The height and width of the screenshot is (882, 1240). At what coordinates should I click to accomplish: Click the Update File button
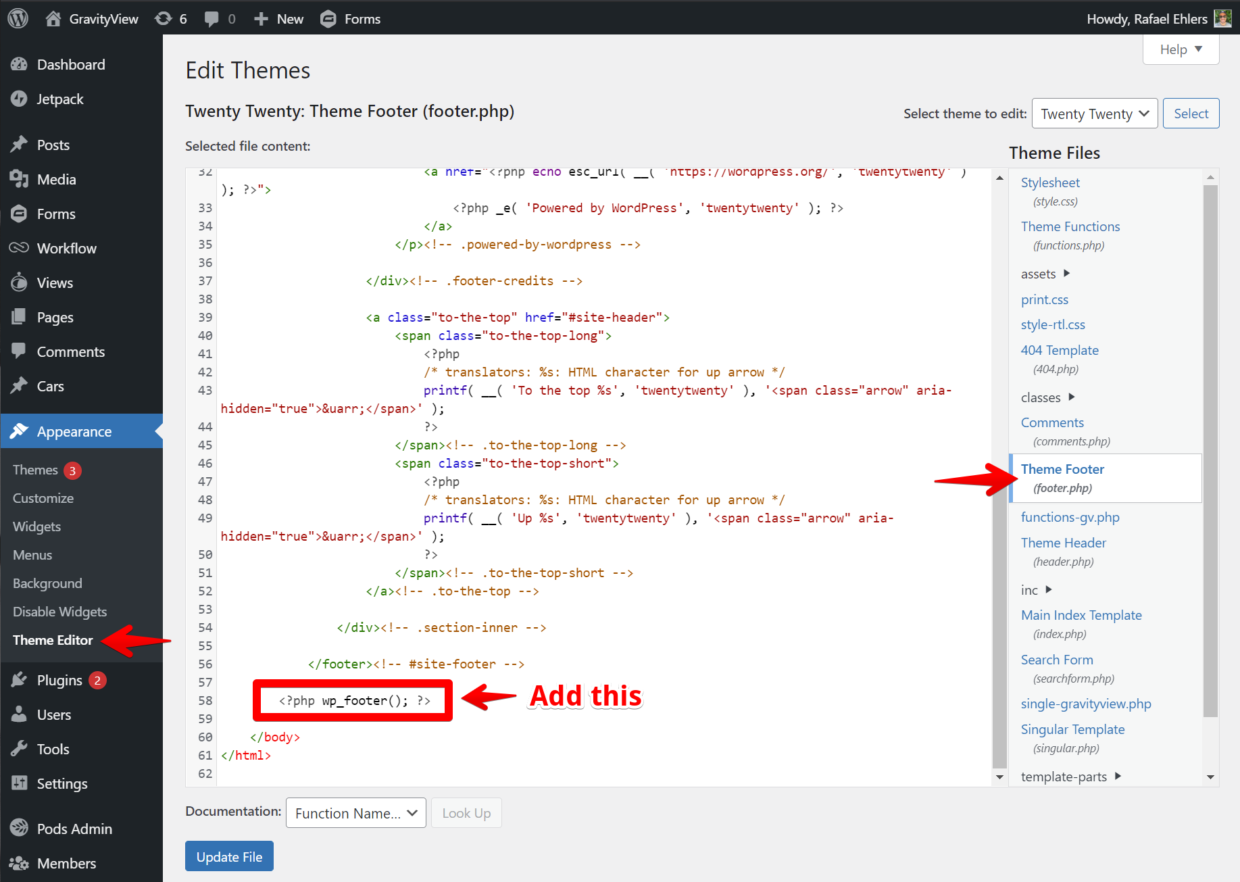coord(229,856)
